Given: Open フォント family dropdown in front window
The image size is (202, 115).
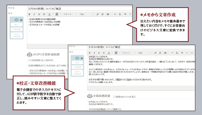Looking at the screenshot, I should [x=129, y=53].
